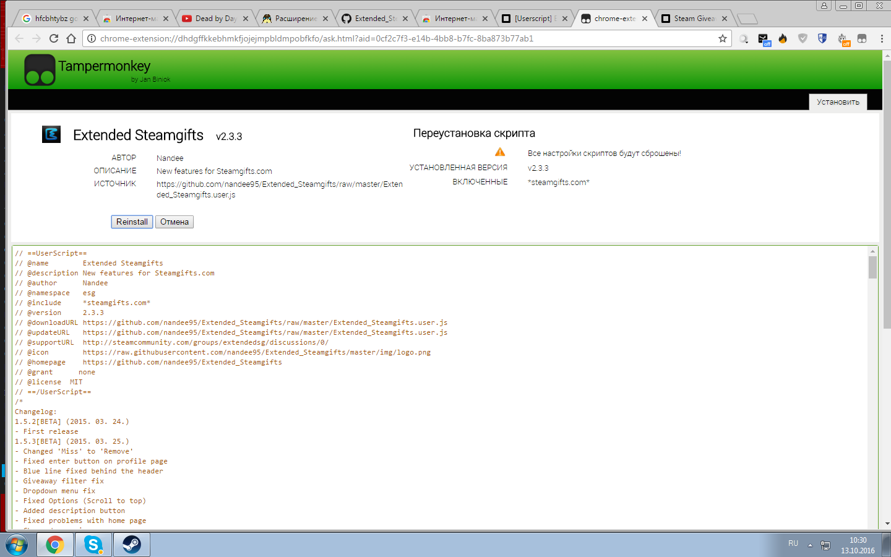
Task: Click the '// @supportURL' code line
Action: coord(172,342)
